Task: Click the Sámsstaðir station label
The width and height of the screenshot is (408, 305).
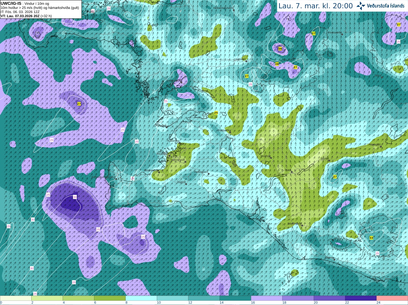Action: tap(294, 223)
